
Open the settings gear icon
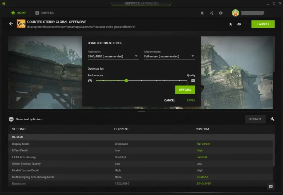click(221, 13)
